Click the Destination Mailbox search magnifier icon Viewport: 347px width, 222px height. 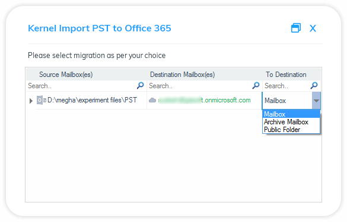[256, 85]
